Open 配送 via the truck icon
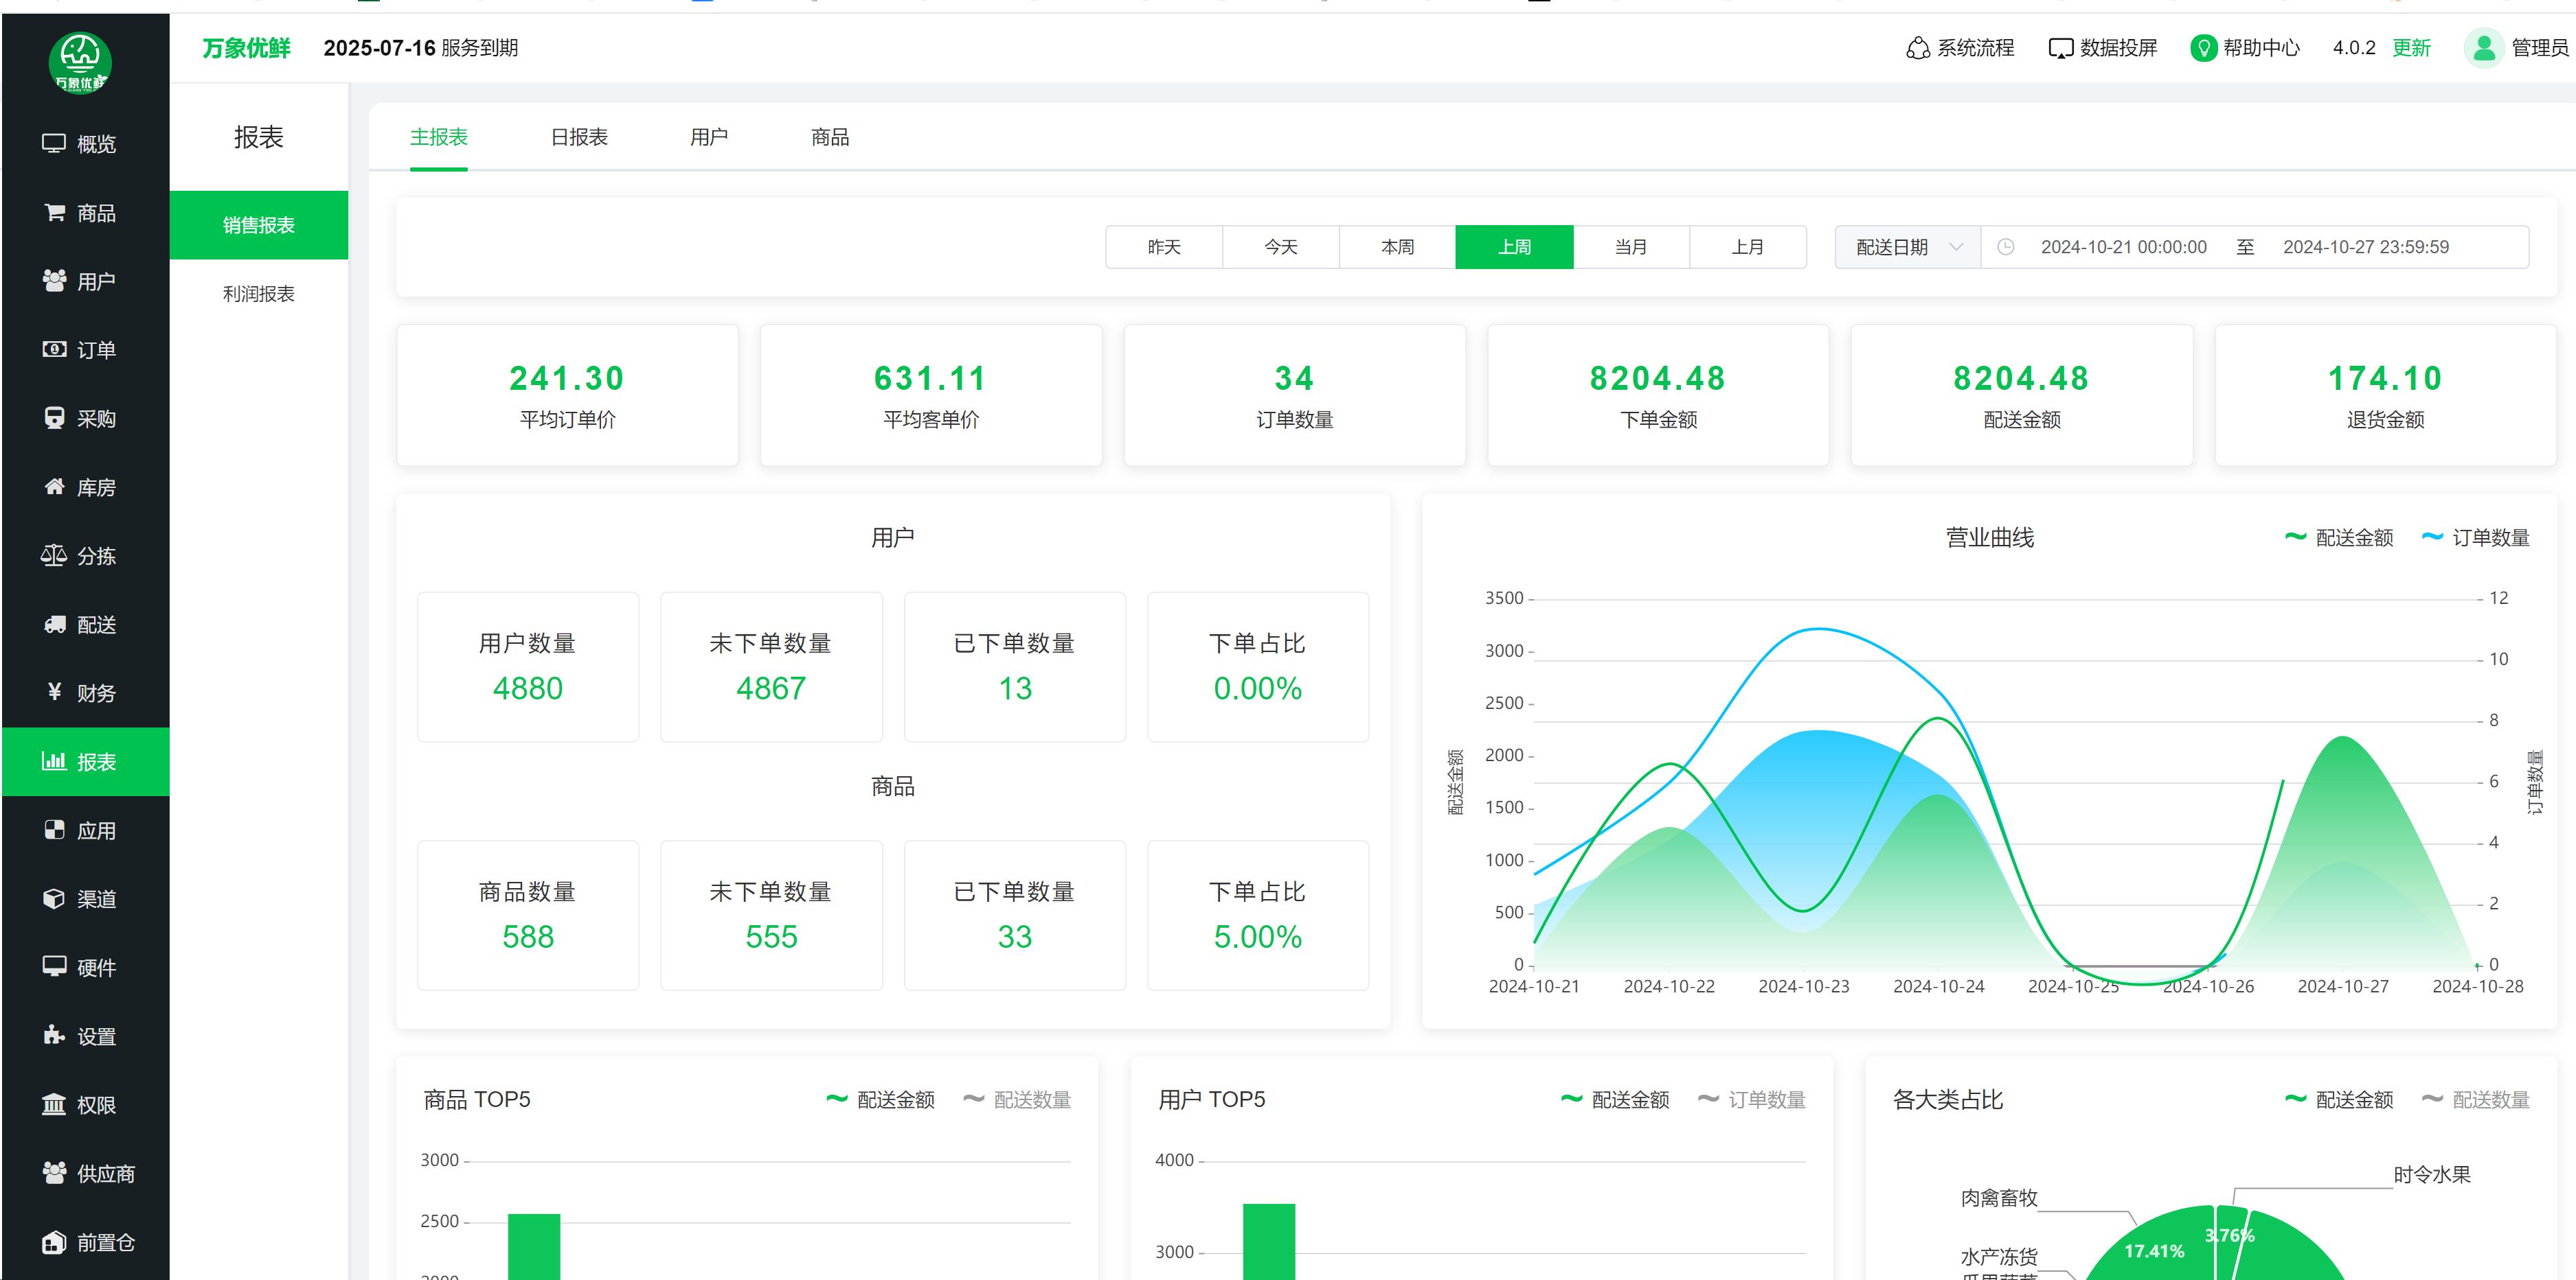 (54, 625)
